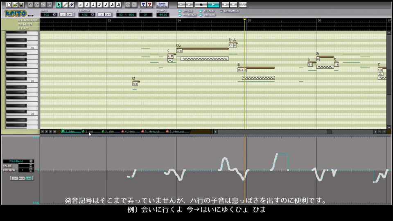Select the arrow pointer tool

click(x=59, y=5)
